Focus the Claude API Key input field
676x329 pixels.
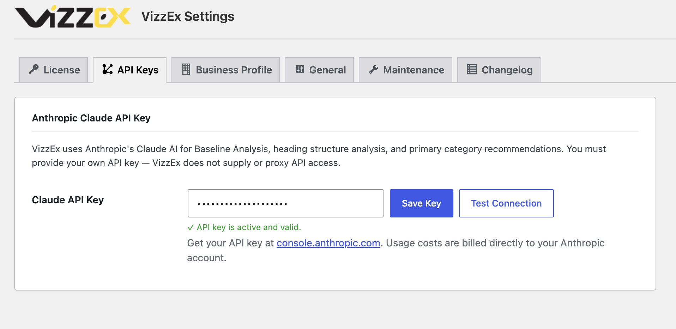285,203
